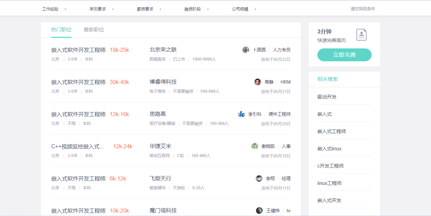Click 医疗设备/器械 industry tag
This screenshot has height=216, width=431.
pos(162,124)
